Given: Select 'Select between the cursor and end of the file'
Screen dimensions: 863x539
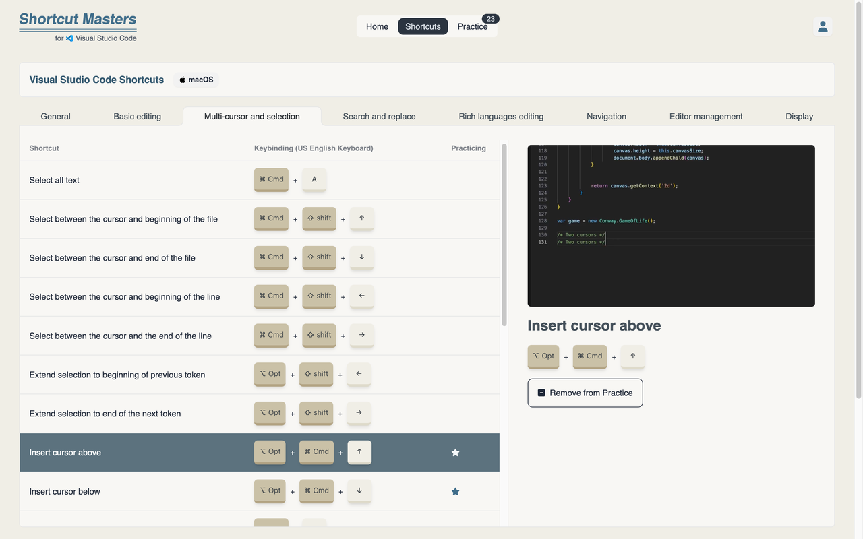Looking at the screenshot, I should coord(260,258).
